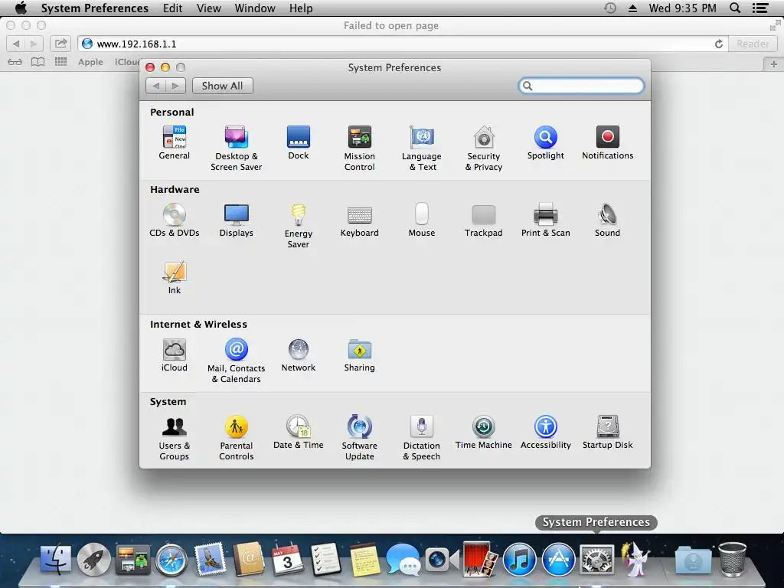Open the Dock preference pane
Image resolution: width=784 pixels, height=588 pixels.
299,143
